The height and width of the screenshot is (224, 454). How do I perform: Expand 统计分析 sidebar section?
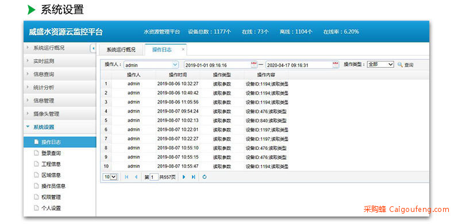pyautogui.click(x=60, y=87)
